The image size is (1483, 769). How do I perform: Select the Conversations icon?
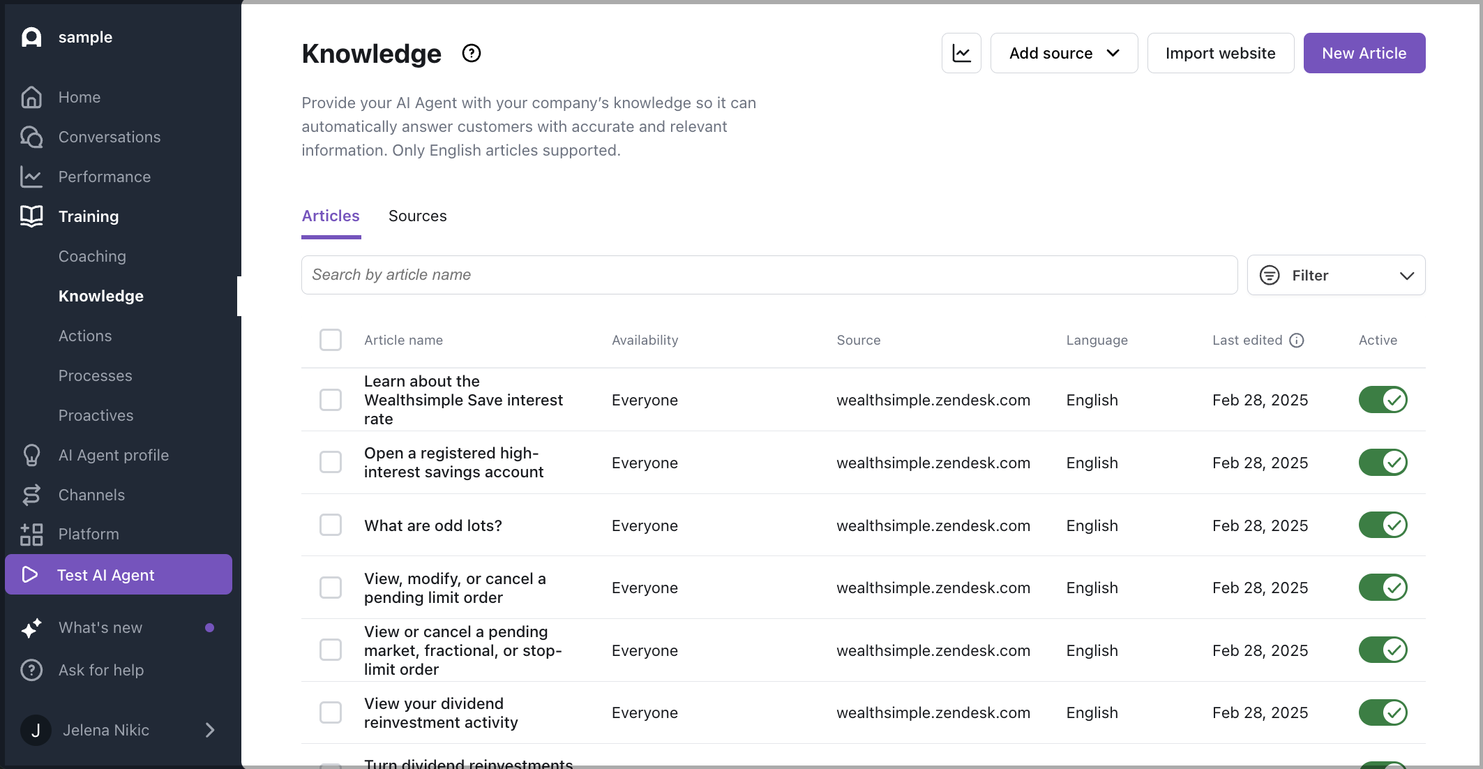coord(31,137)
